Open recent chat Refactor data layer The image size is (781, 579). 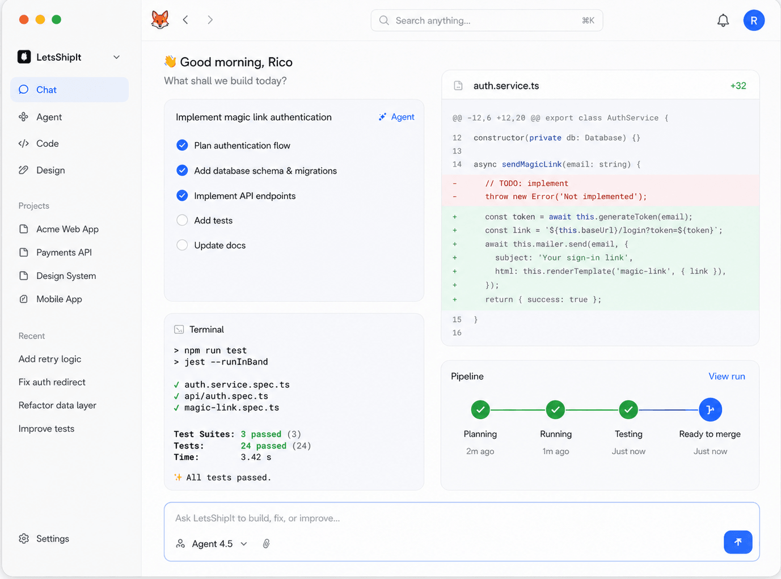coord(57,405)
